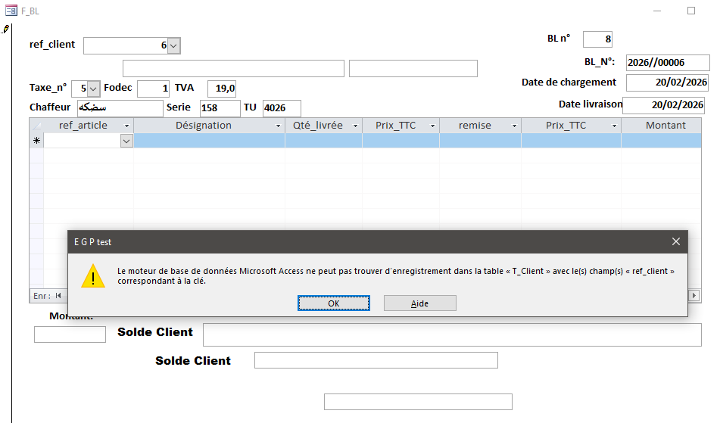Open ref_article cell dropdown in new row

pos(126,141)
